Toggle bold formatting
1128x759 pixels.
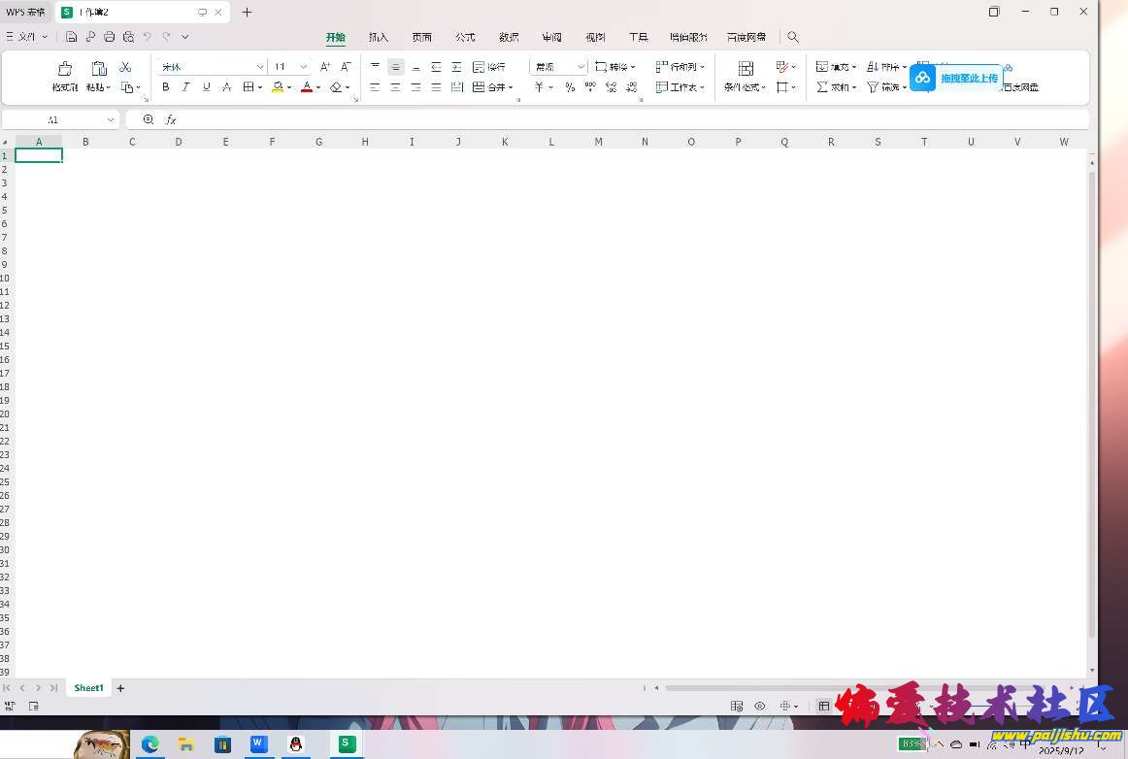(x=166, y=87)
